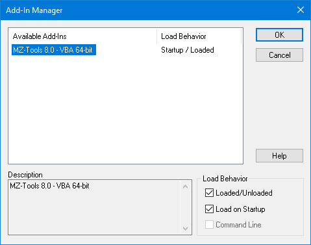Select the MZ-Tools 8.0 - VBA 64-bit add-in
Viewport: 311px width, 245px height.
54,50
